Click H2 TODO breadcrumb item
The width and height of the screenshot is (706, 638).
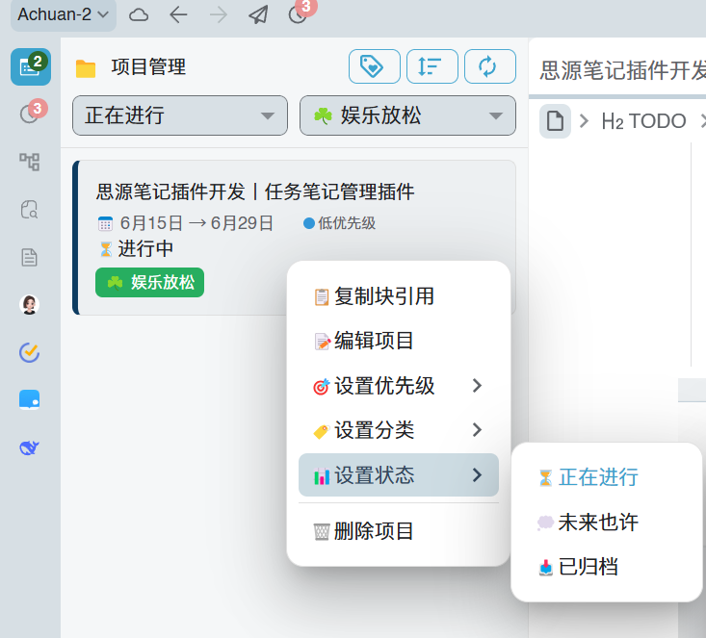[x=643, y=121]
